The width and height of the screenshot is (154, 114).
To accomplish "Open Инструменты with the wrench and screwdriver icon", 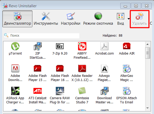I will point(46,19).
